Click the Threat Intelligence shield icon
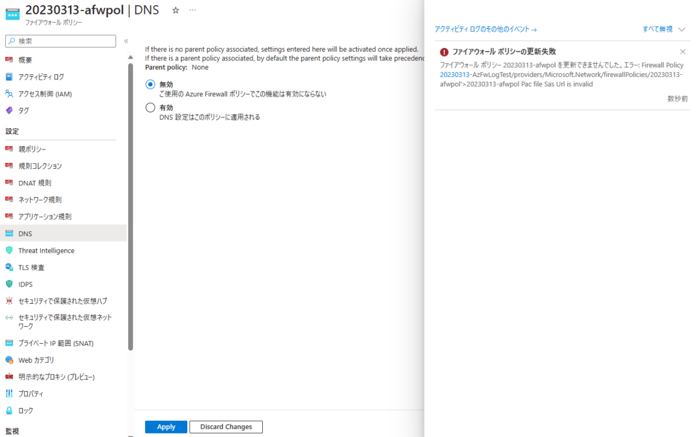The width and height of the screenshot is (696, 437). pyautogui.click(x=9, y=250)
